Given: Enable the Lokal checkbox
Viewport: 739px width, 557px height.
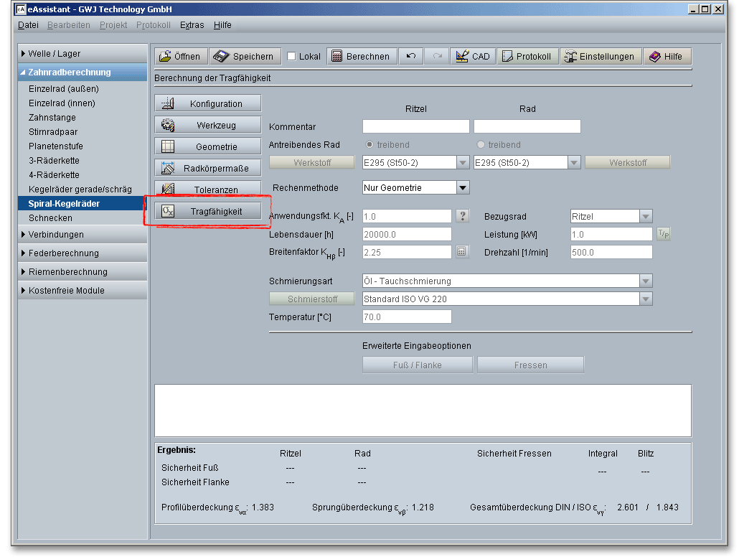Looking at the screenshot, I should 292,57.
